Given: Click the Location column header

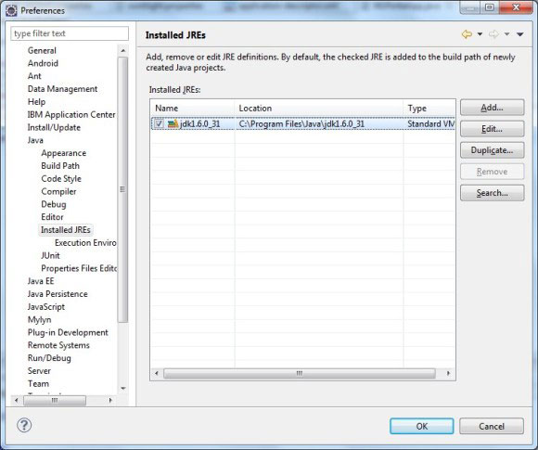Looking at the screenshot, I should pos(319,109).
